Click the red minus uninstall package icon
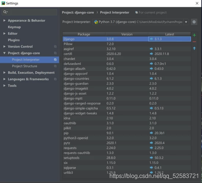 (x=194, y=42)
